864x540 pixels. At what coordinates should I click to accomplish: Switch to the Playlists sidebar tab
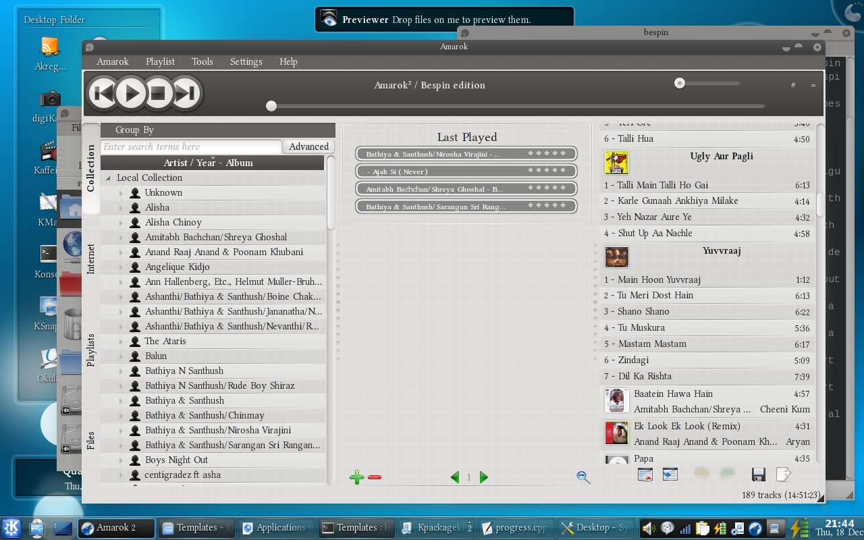tap(91, 350)
